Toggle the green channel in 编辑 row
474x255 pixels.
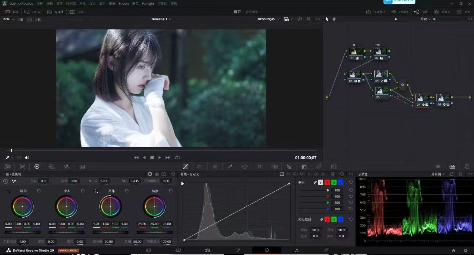334,182
